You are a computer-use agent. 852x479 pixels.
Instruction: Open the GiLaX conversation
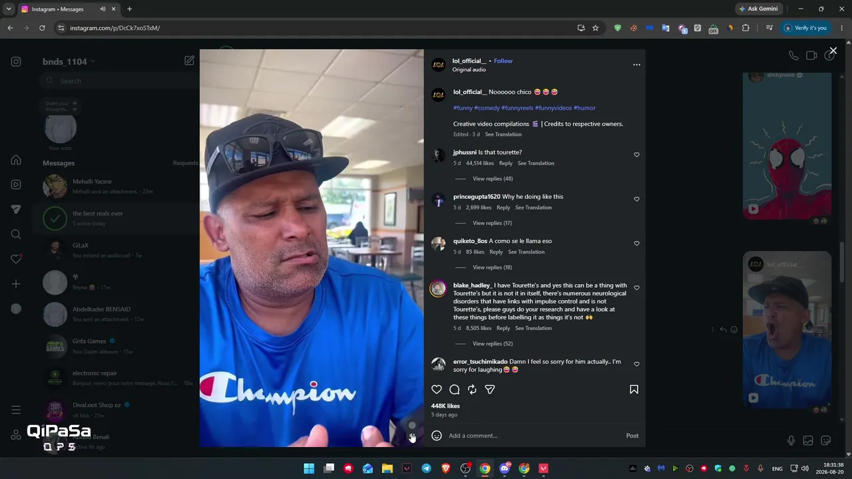point(117,250)
